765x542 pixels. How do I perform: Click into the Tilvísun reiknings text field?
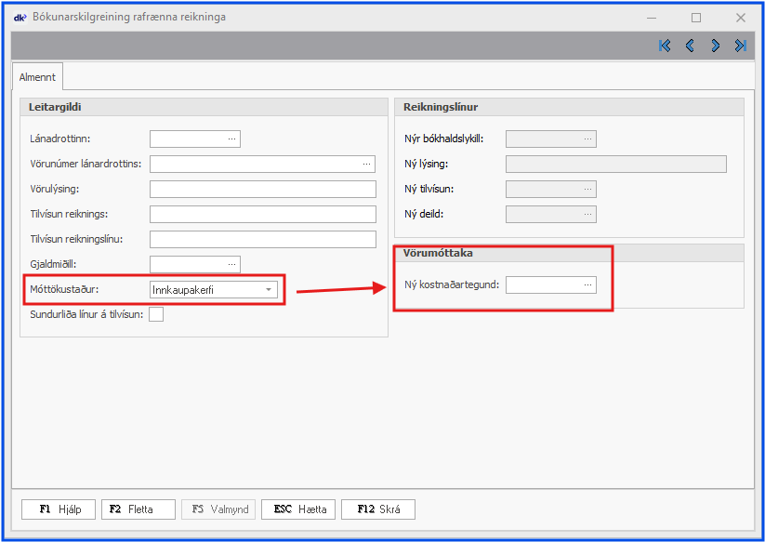tap(262, 215)
